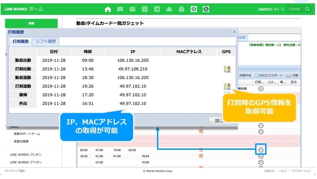Image resolution: width=317 pixels, height=179 pixels.
Task: Click the GPS column header
Action: [x=226, y=52]
